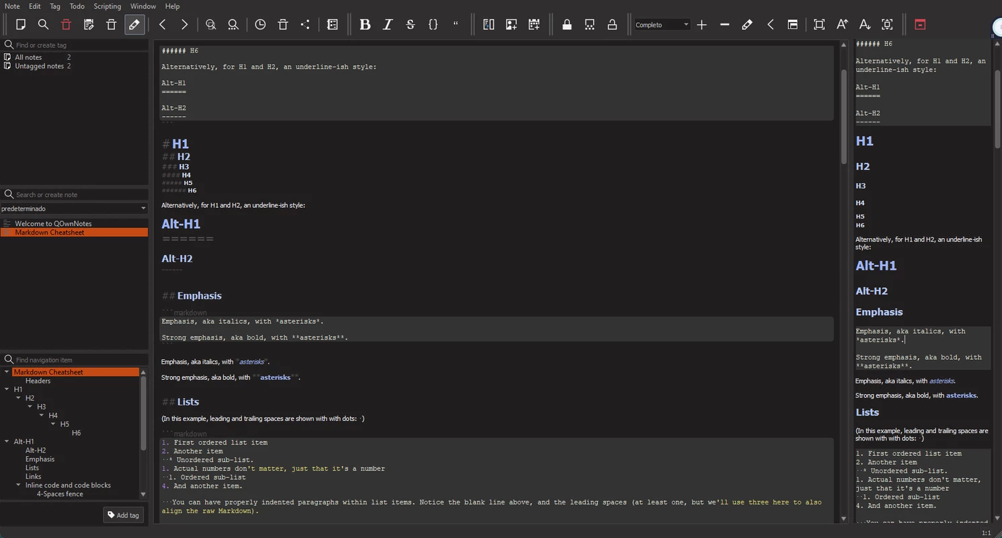The image size is (1002, 538).
Task: Decrease font size A-down icon
Action: tap(865, 25)
